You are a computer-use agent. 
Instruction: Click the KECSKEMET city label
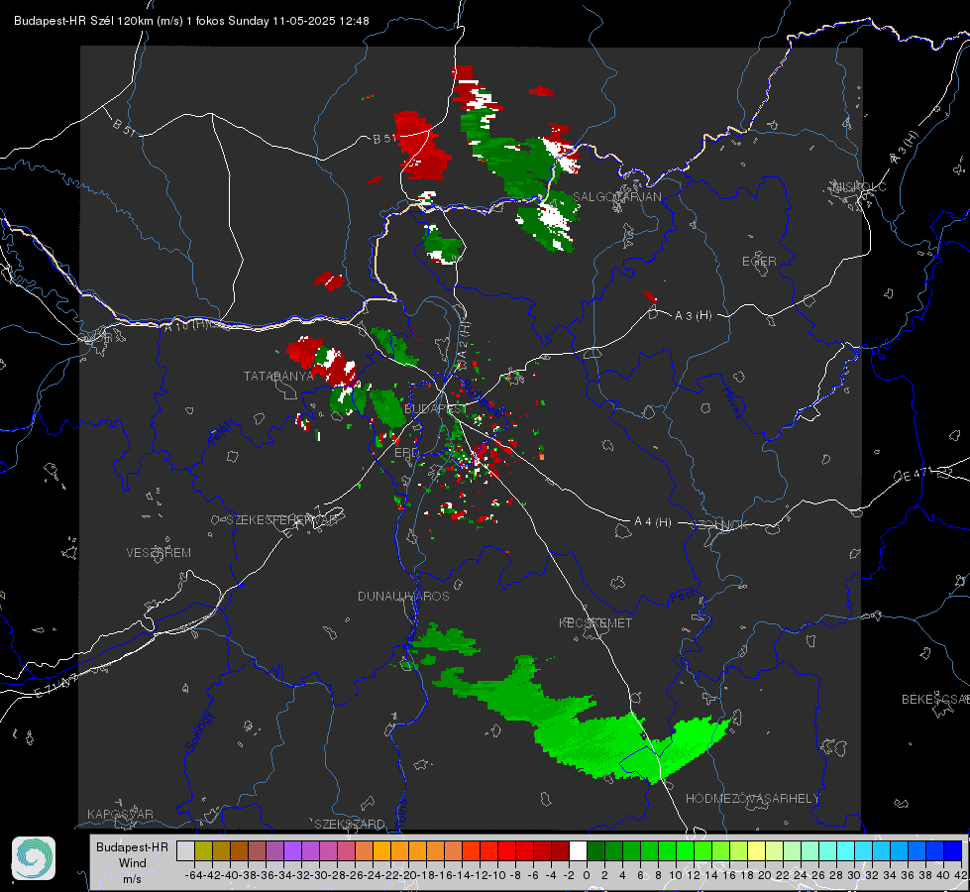pyautogui.click(x=595, y=622)
